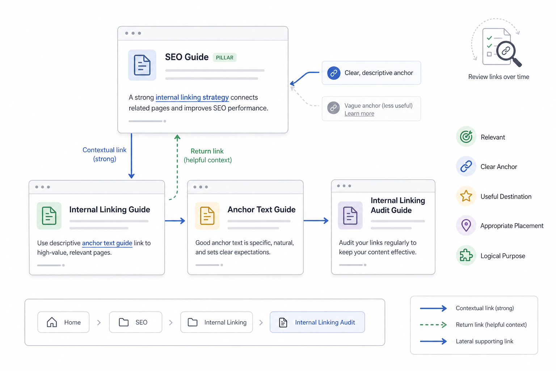Click the "SEO Guide" heading
Viewport: 556px width, 371px height.
[x=187, y=57]
